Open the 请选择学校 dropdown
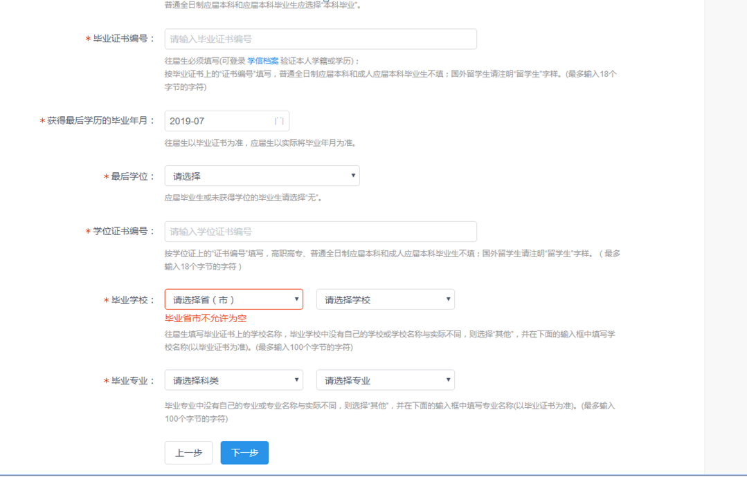 tap(385, 299)
